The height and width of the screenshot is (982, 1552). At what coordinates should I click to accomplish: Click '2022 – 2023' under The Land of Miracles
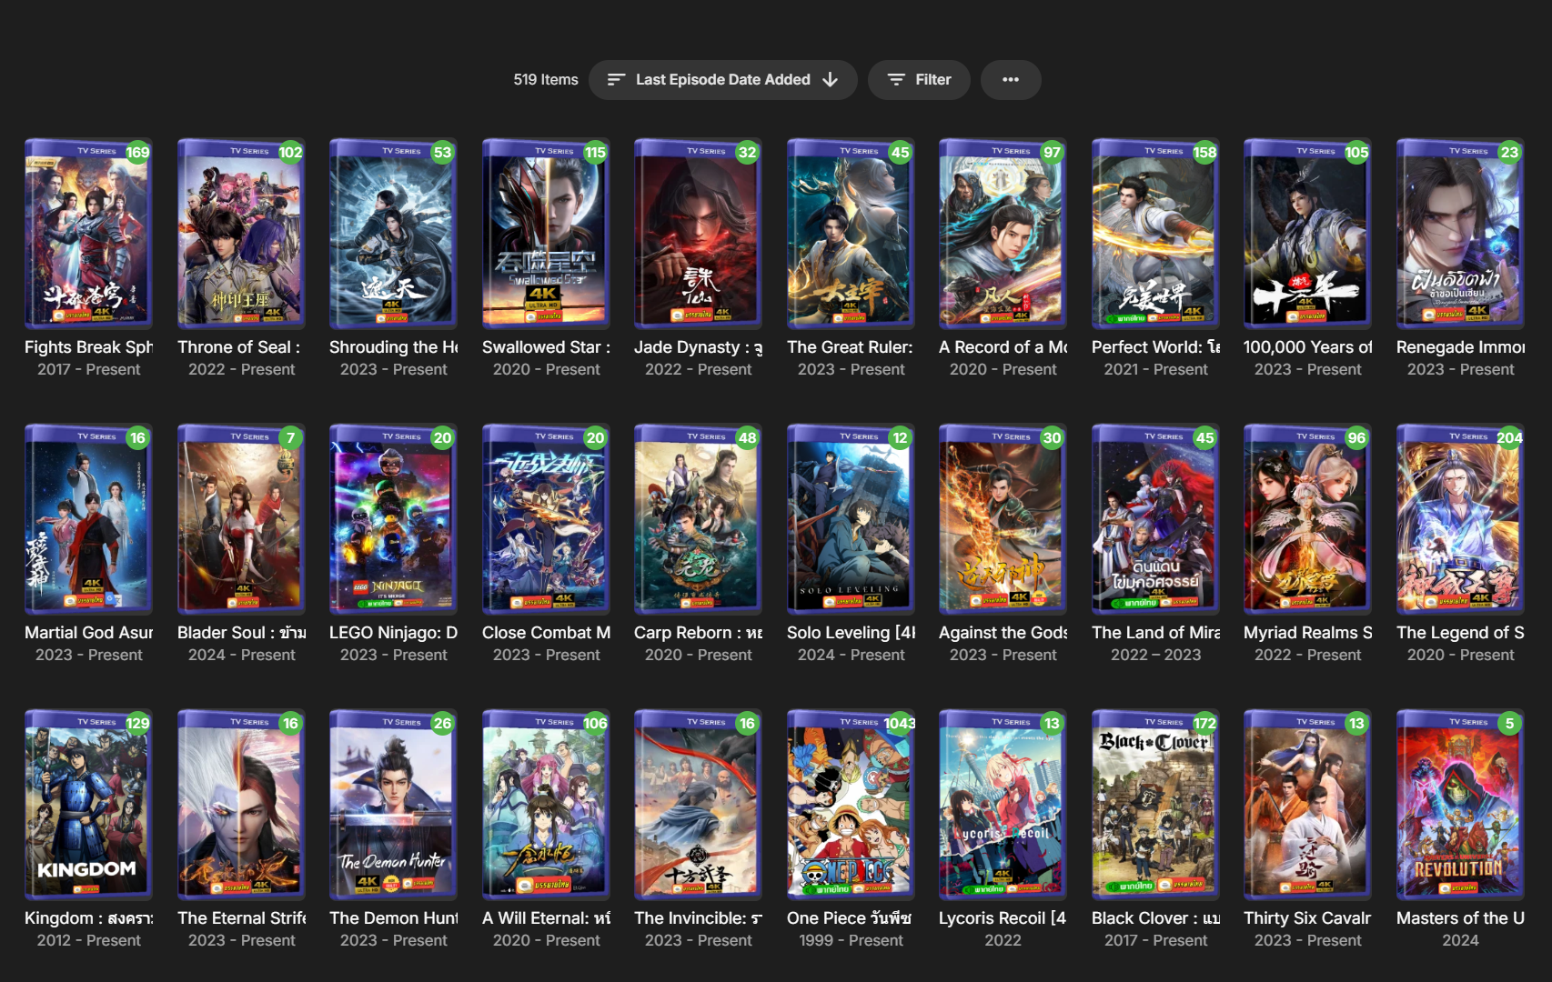1155,656
